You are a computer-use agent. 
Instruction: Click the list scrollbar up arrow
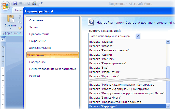168,42
